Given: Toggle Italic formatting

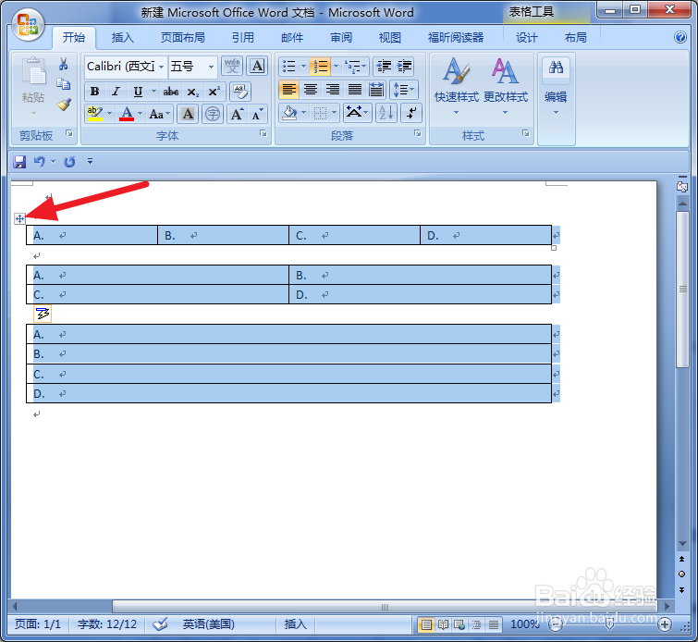Looking at the screenshot, I should (116, 92).
